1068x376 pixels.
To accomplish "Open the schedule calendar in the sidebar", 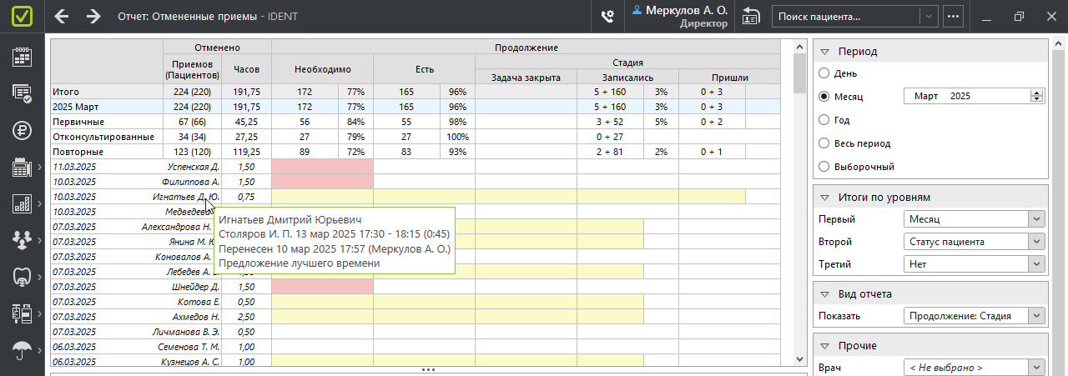I will [x=23, y=57].
